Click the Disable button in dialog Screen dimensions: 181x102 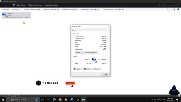(x=87, y=69)
